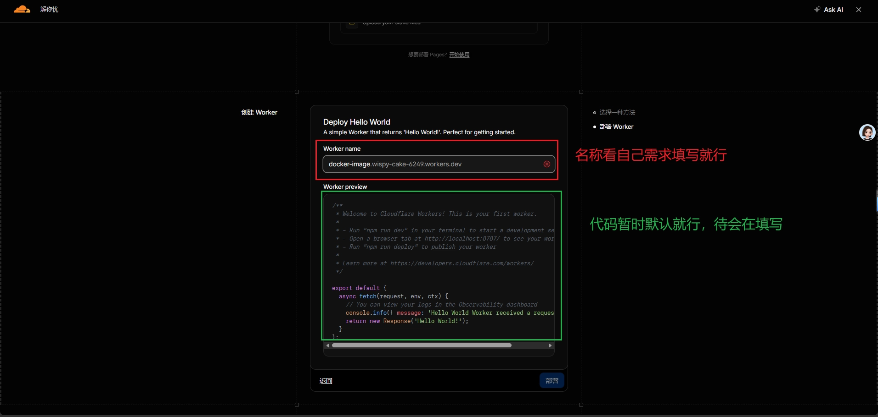This screenshot has width=878, height=417.
Task: Go back with the 返回 button
Action: coord(326,381)
